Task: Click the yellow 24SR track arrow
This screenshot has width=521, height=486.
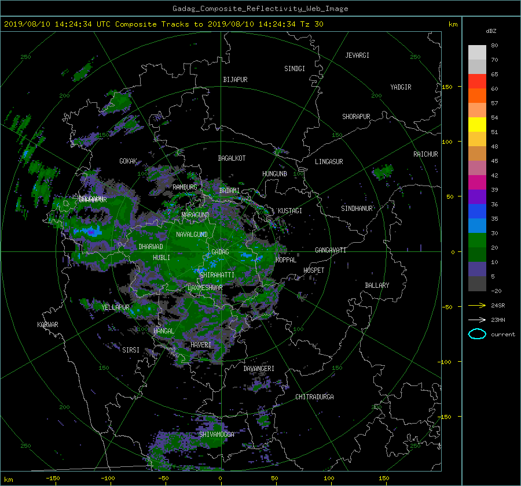Action: tap(477, 306)
